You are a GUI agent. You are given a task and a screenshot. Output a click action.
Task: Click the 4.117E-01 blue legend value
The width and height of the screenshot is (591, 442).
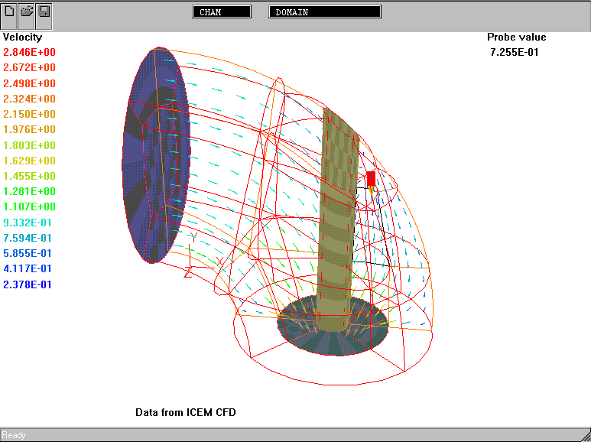coord(29,269)
